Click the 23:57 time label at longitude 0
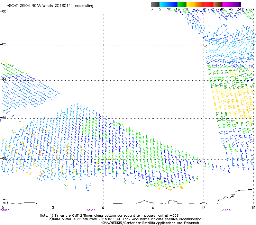The image size is (256, 225). (4, 210)
